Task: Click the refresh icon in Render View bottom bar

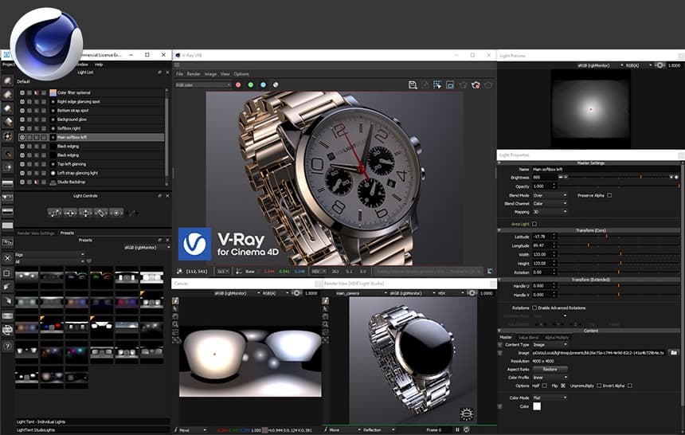Action: coord(467,429)
